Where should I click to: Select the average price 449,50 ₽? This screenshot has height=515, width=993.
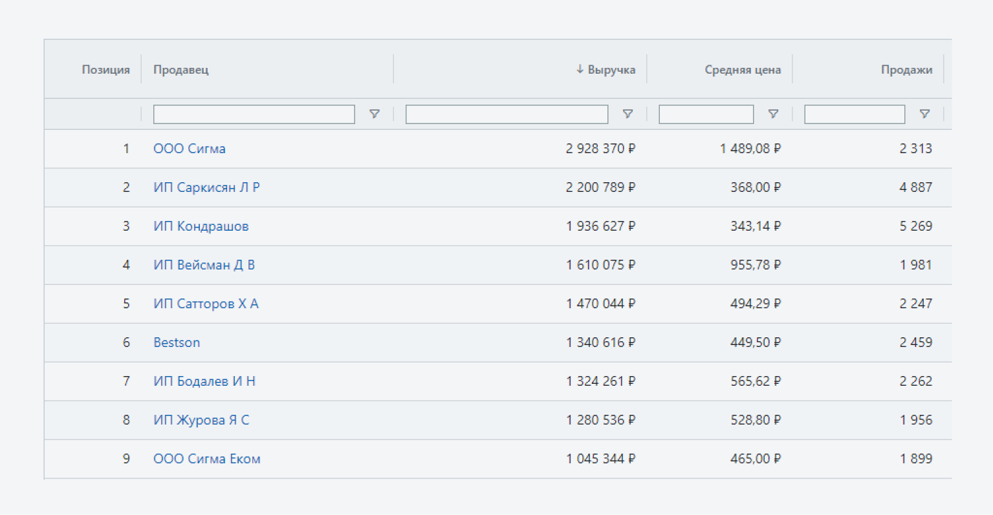point(756,342)
